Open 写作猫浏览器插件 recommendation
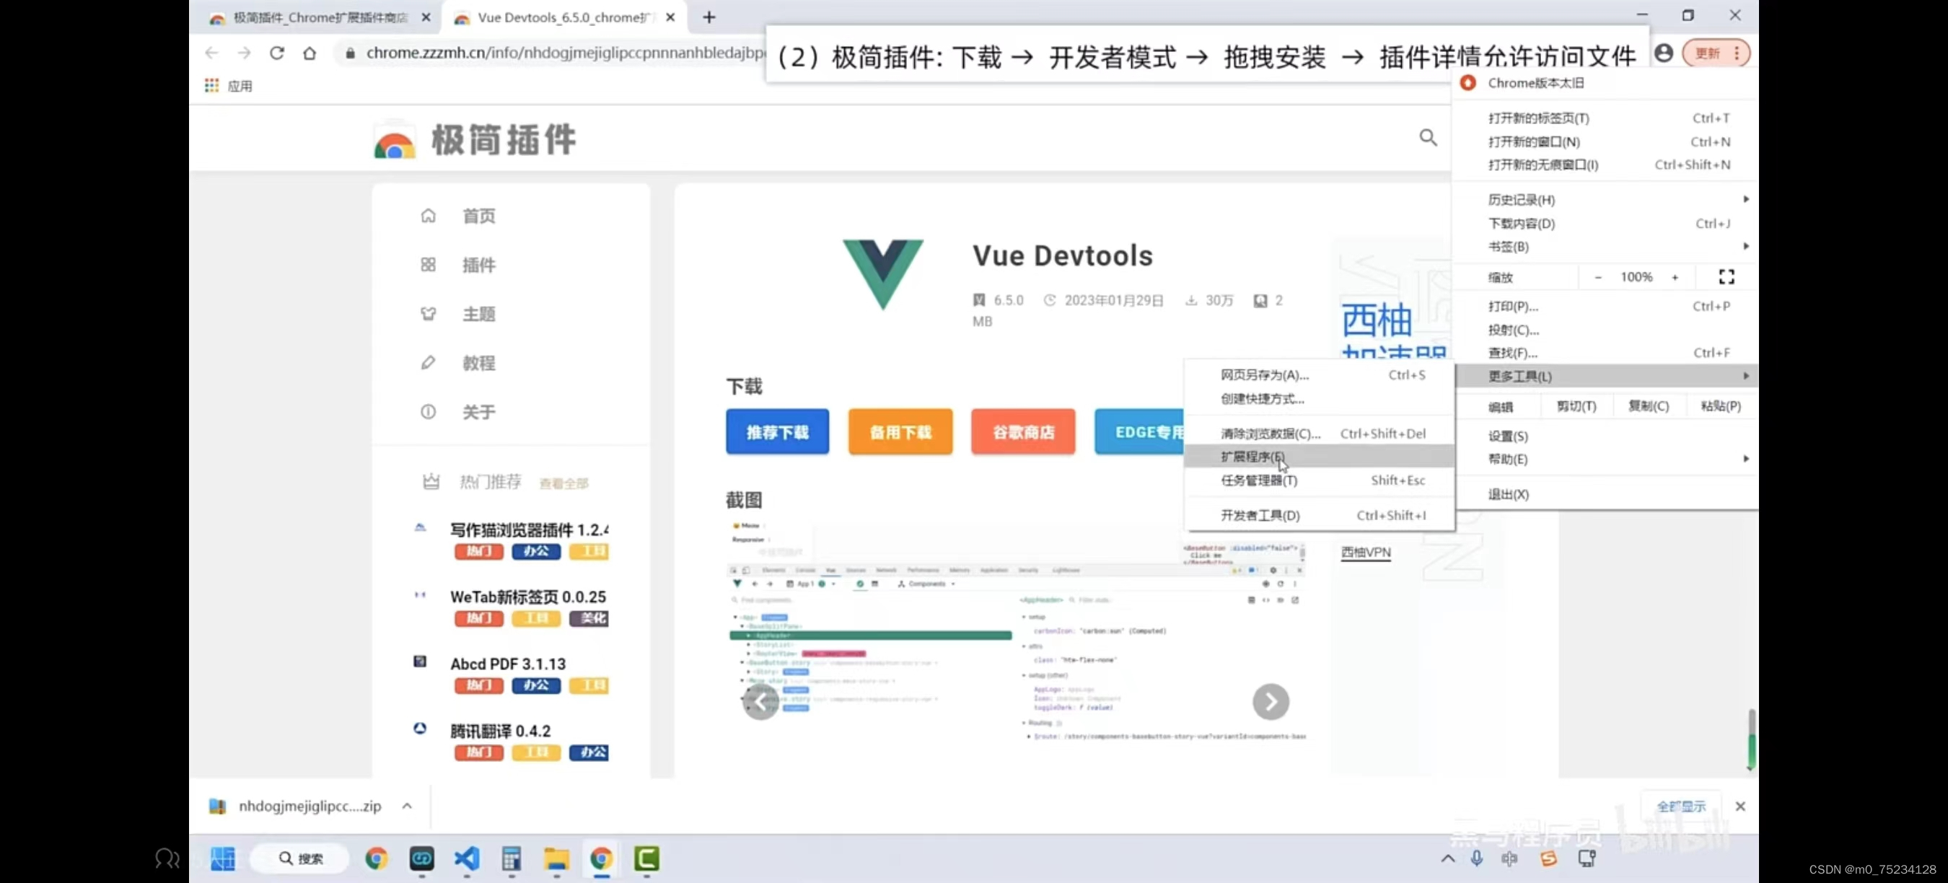The image size is (1948, 883). click(x=529, y=530)
